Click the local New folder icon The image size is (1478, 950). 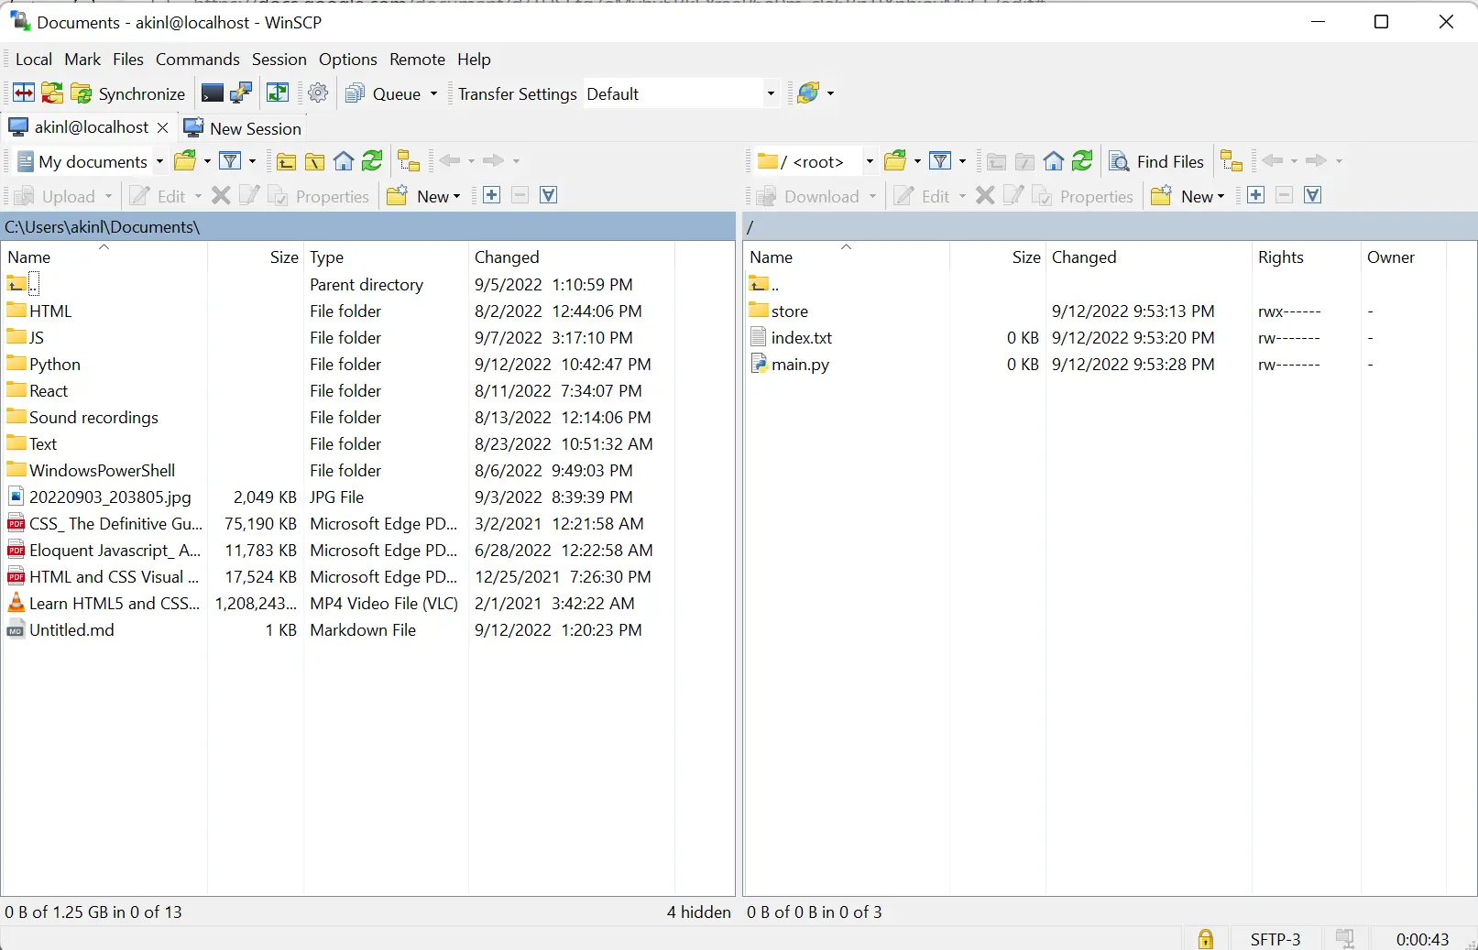pos(398,196)
